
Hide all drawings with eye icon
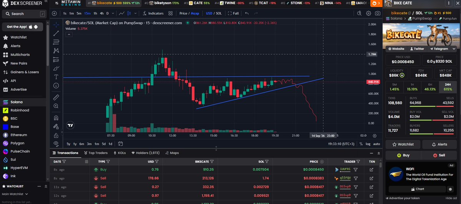click(x=56, y=143)
